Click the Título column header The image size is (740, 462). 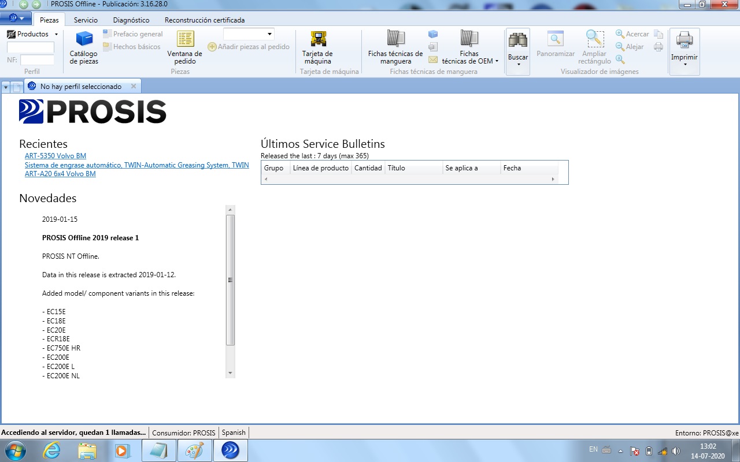pos(414,168)
